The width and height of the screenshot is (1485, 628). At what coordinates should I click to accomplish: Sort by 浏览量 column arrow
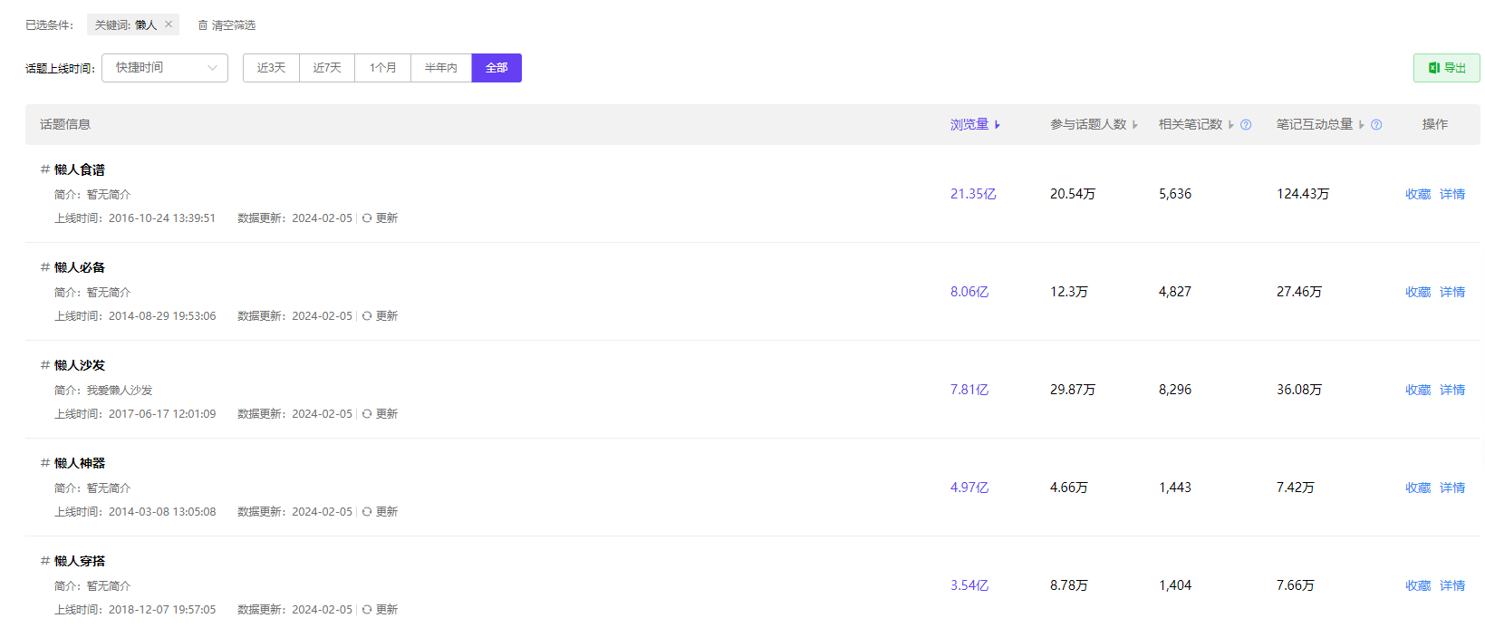pyautogui.click(x=998, y=125)
